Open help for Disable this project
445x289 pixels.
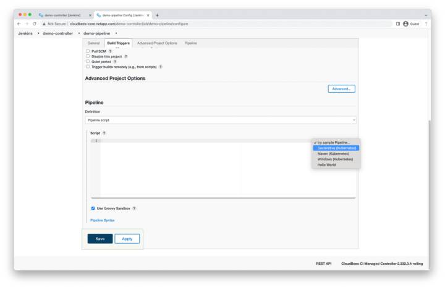point(126,56)
